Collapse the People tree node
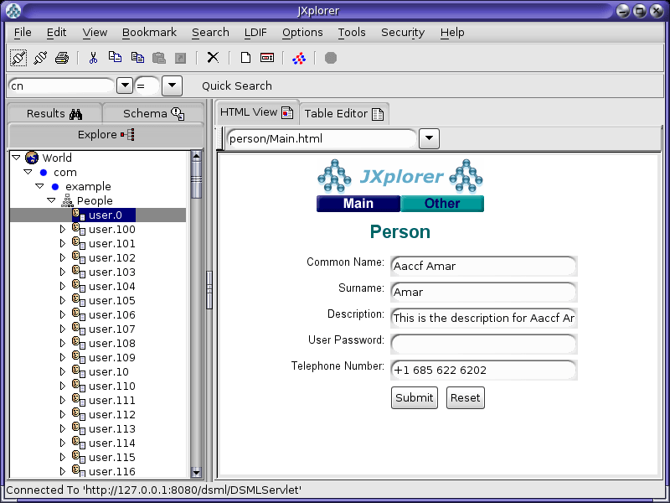Screen dimensions: 670x503 pyautogui.click(x=51, y=200)
